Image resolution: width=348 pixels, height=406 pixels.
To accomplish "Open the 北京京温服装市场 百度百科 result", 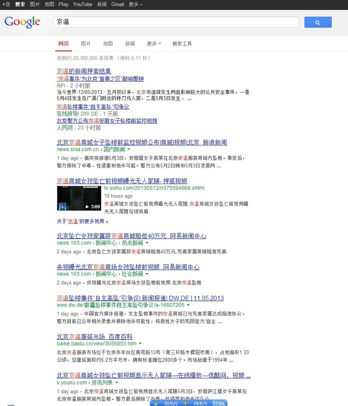I will pos(95,337).
